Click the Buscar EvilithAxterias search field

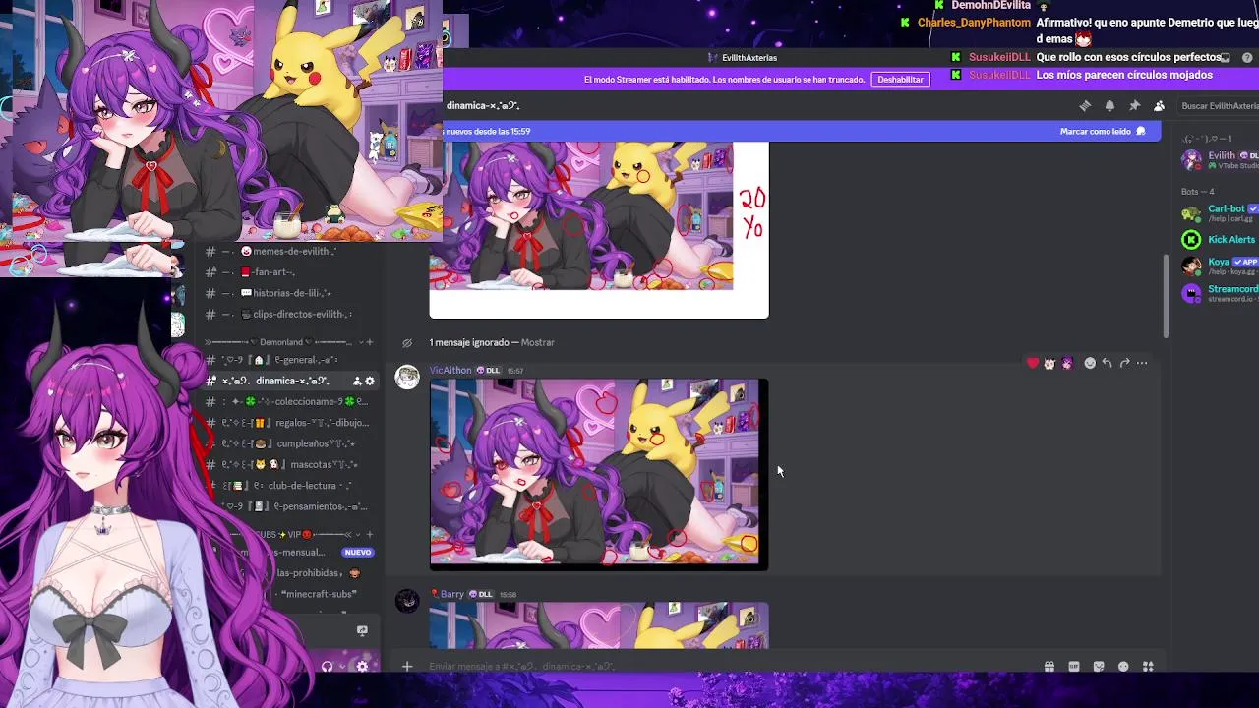click(x=1218, y=106)
